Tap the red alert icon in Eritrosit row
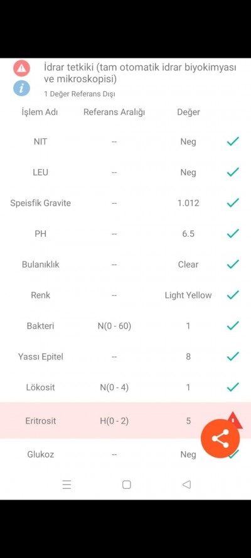Image resolution: width=251 pixels, height=558 pixels. click(235, 419)
